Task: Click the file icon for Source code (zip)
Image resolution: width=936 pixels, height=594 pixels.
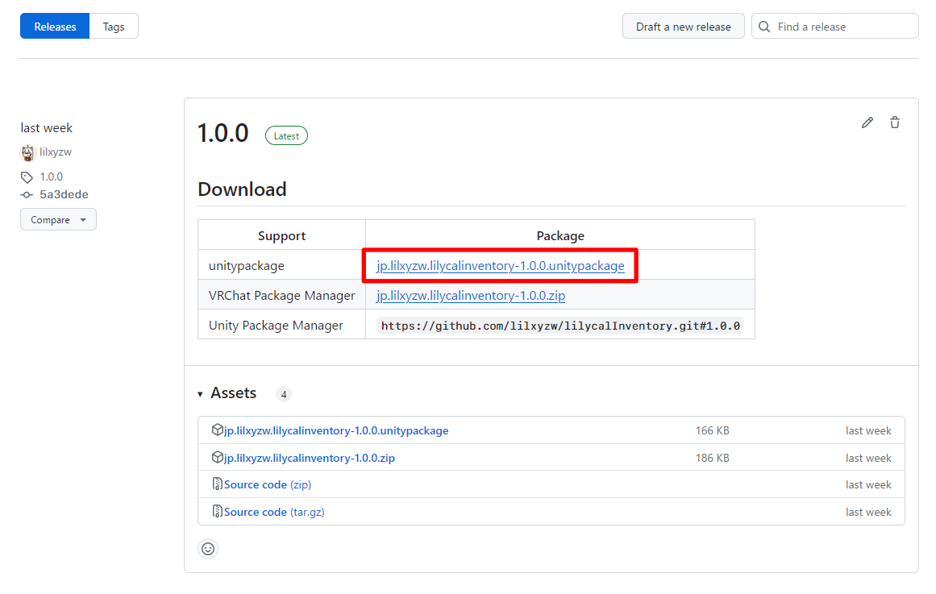Action: [x=217, y=484]
